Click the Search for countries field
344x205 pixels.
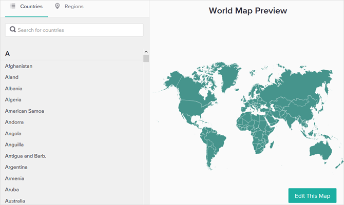[x=74, y=30]
